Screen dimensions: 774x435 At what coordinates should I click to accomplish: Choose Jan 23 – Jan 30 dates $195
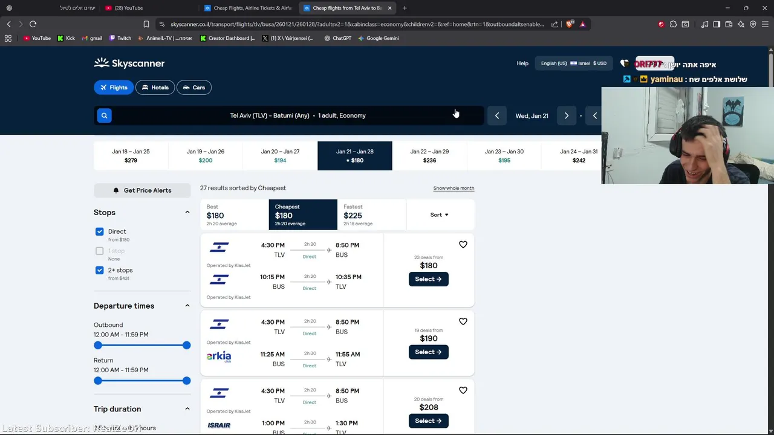(x=504, y=156)
